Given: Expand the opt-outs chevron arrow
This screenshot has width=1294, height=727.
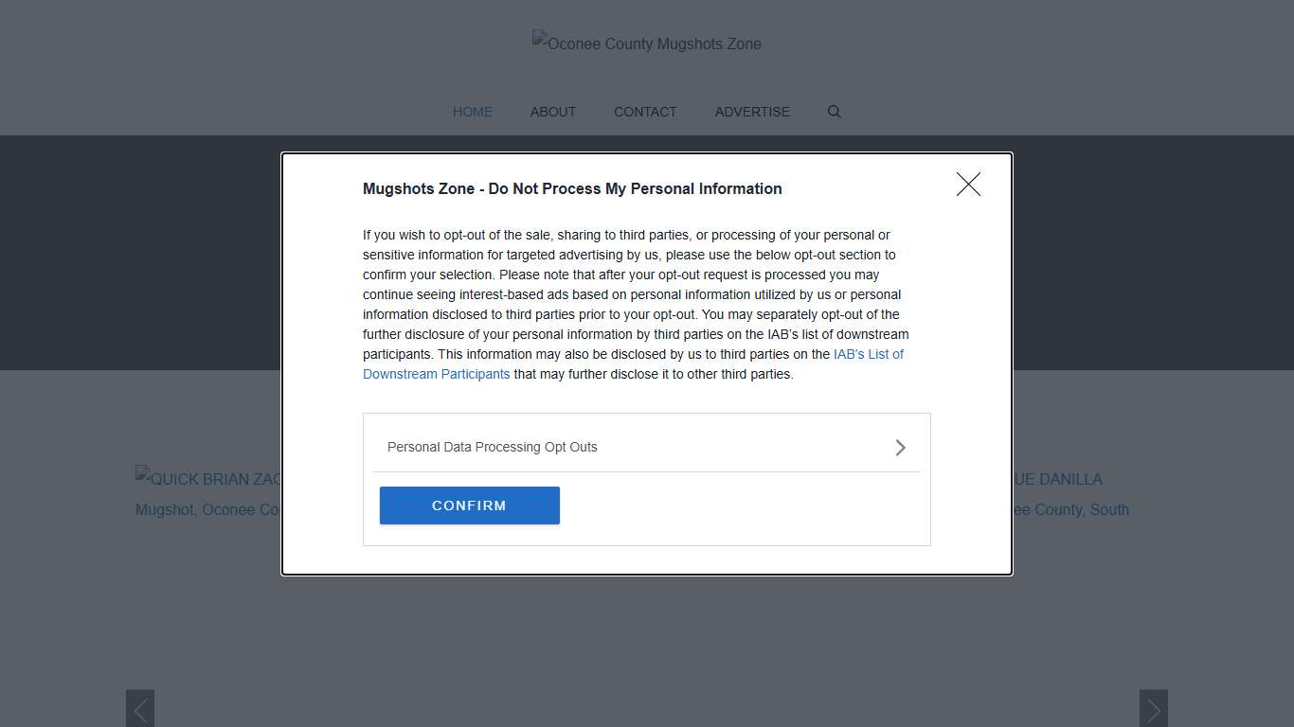Looking at the screenshot, I should coord(900,448).
